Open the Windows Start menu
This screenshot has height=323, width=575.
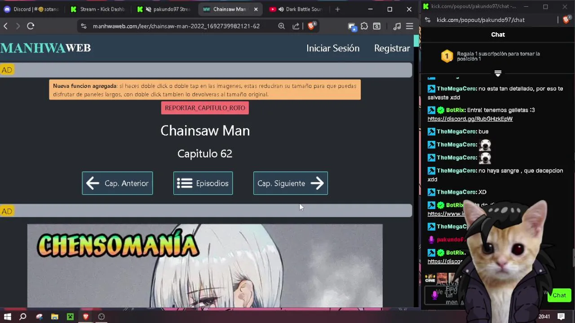pyautogui.click(x=8, y=317)
